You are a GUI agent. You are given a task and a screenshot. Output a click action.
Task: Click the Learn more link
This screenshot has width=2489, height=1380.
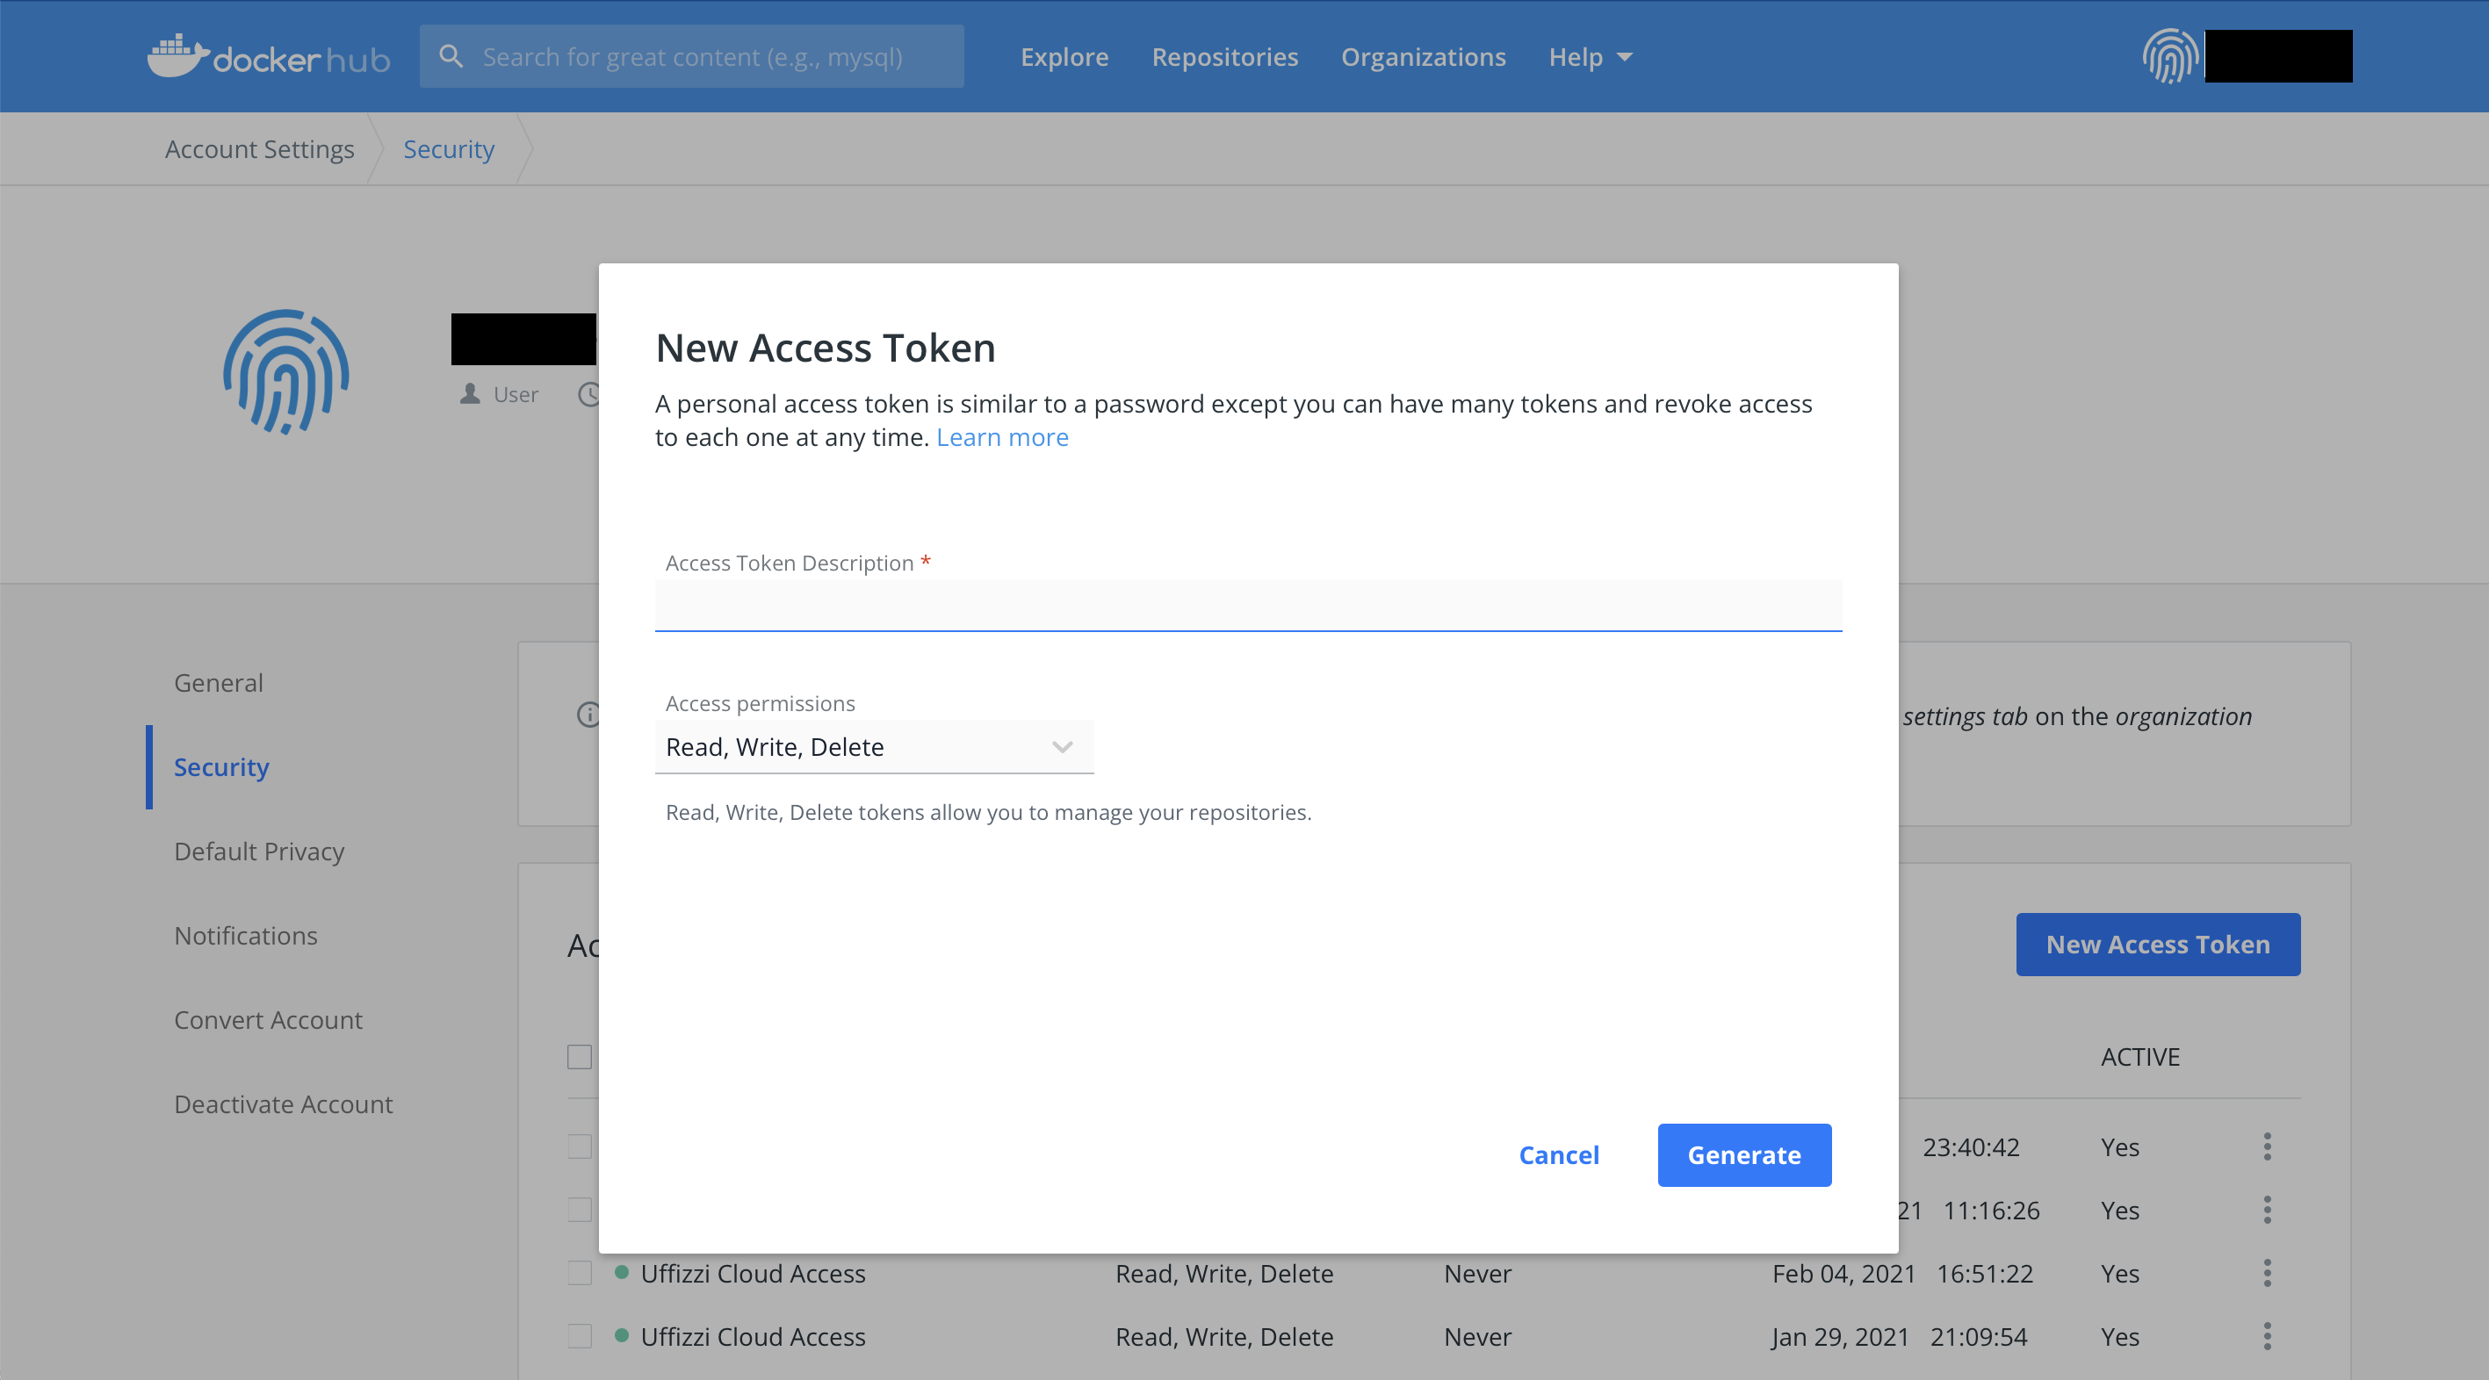1001,437
